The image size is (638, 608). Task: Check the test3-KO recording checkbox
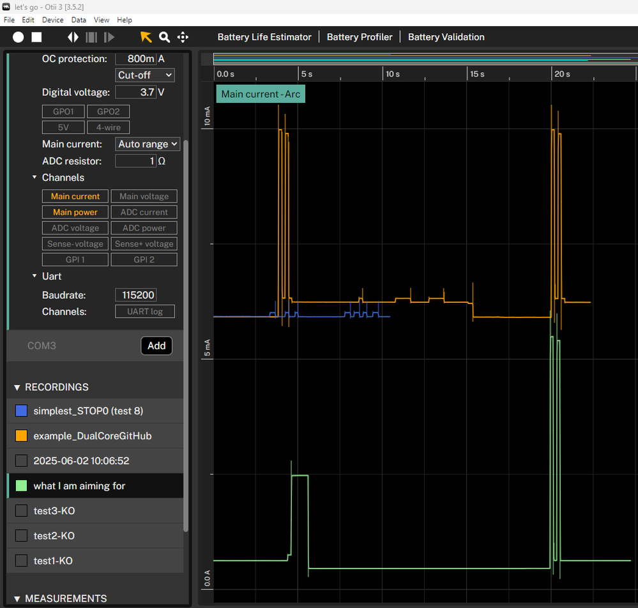pyautogui.click(x=20, y=511)
